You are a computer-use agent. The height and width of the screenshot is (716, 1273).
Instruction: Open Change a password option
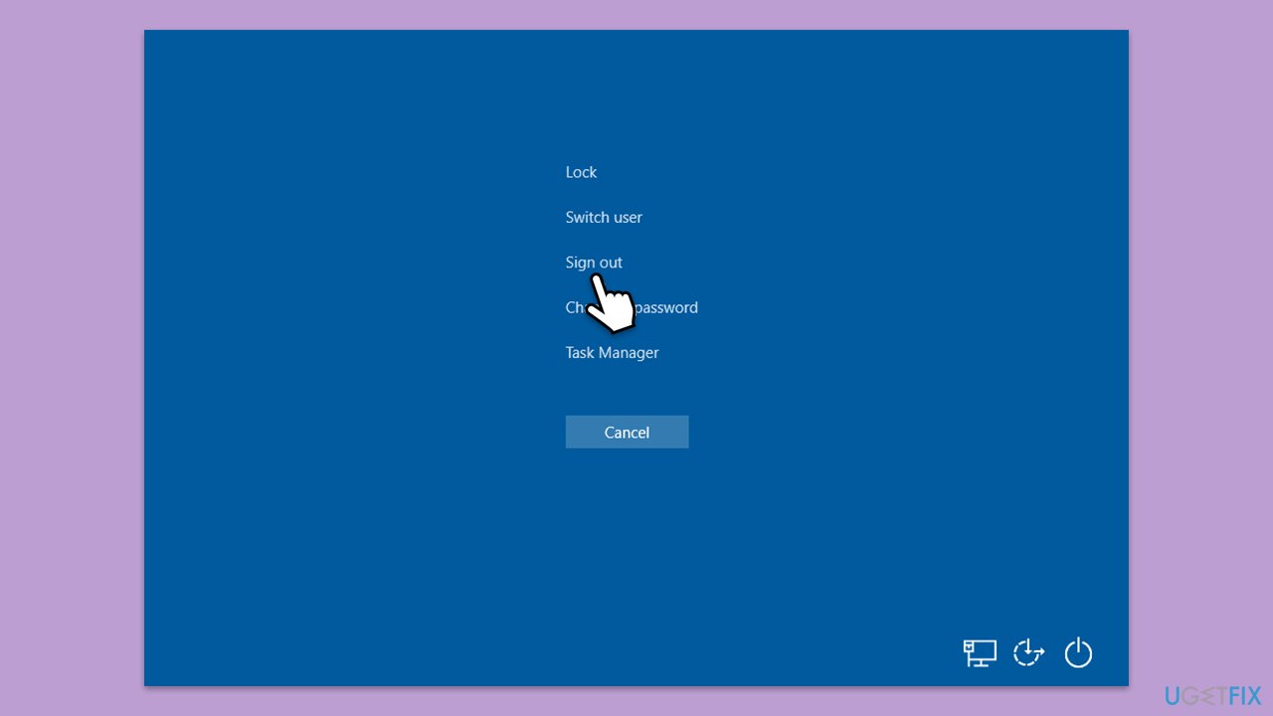[632, 307]
